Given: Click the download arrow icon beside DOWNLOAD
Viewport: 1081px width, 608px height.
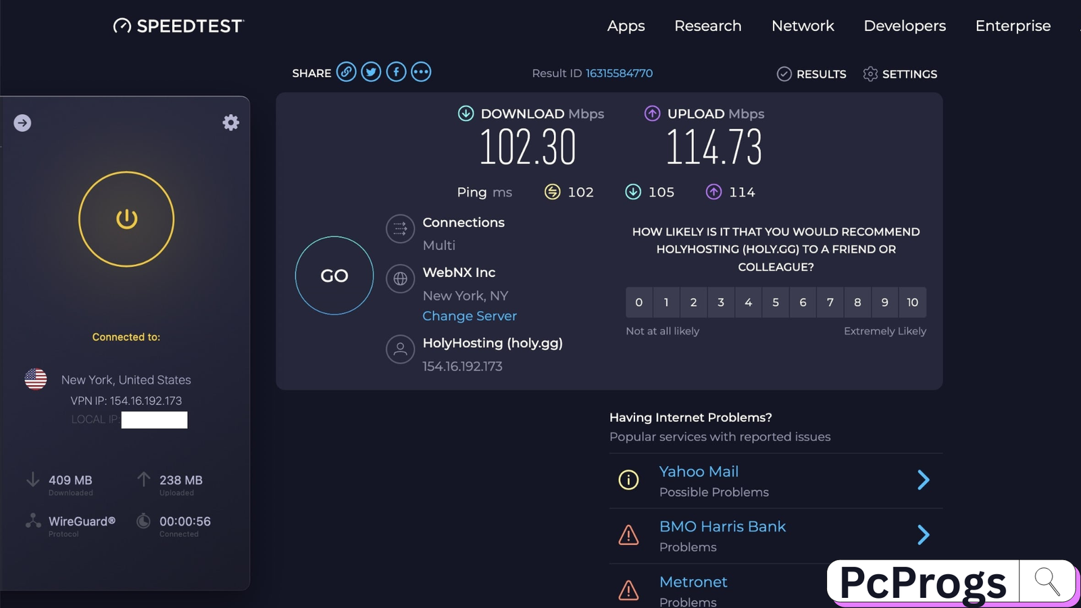Looking at the screenshot, I should (x=466, y=113).
